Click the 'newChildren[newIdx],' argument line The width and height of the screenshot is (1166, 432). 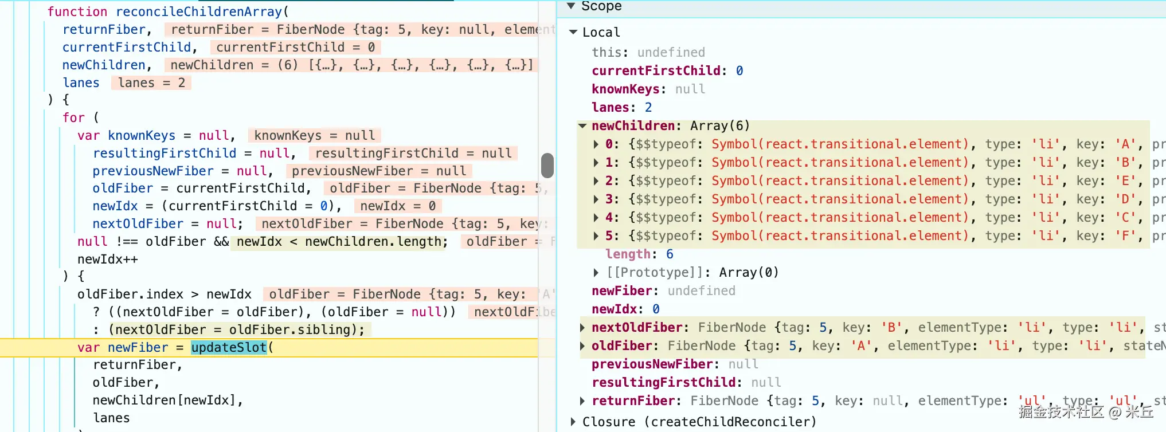[168, 400]
